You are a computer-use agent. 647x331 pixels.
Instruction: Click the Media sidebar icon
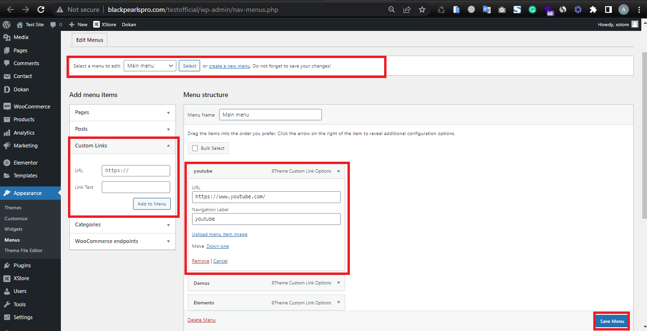click(x=7, y=37)
